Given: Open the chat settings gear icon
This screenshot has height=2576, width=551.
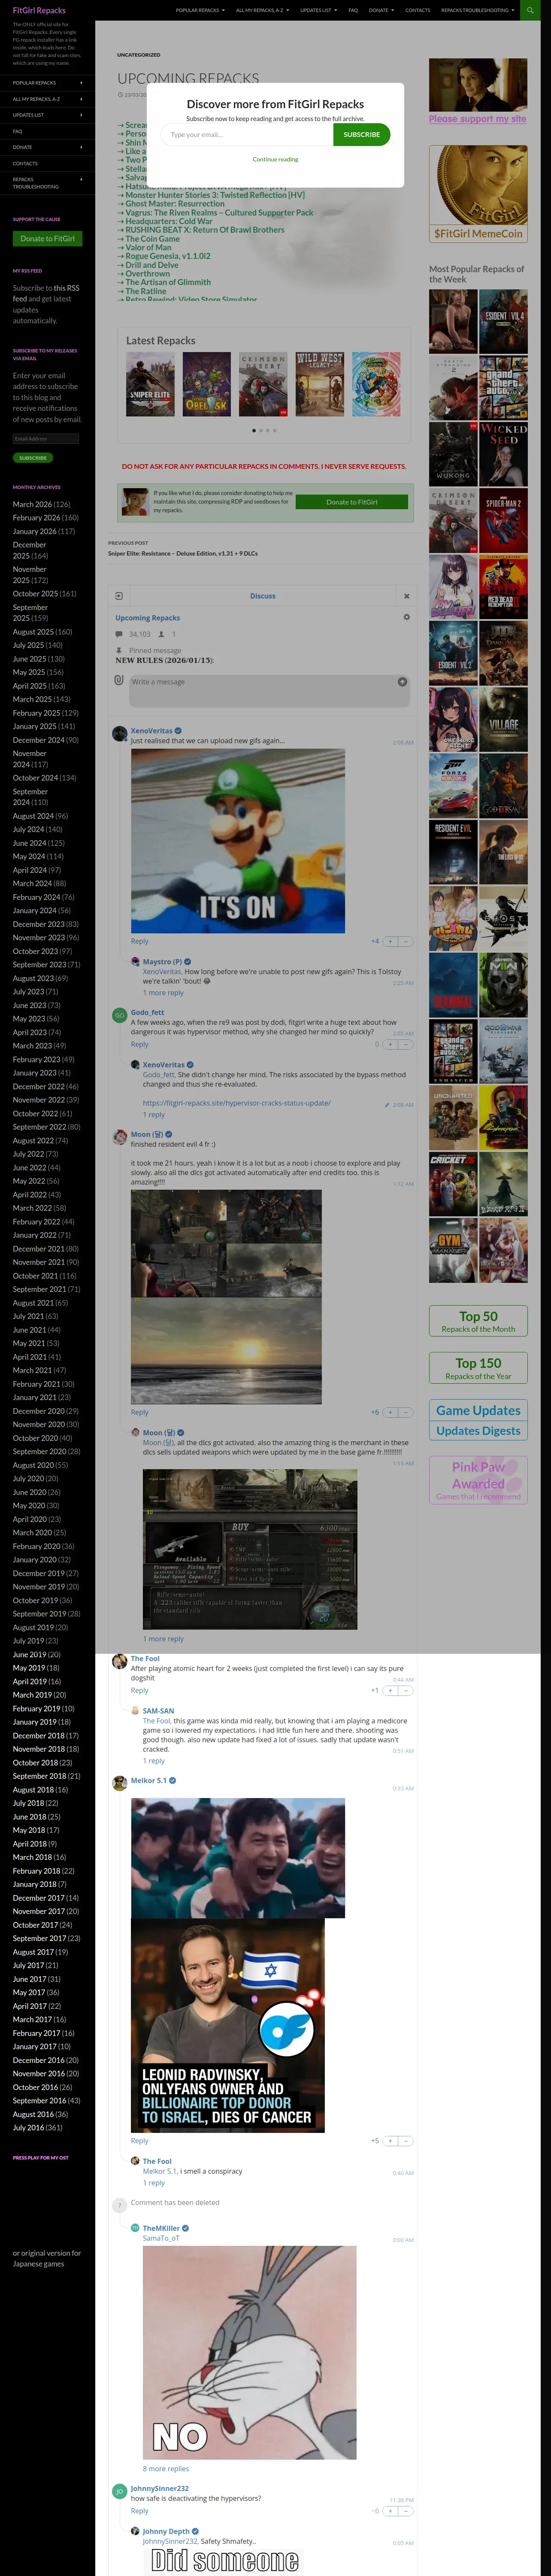Looking at the screenshot, I should pos(406,617).
